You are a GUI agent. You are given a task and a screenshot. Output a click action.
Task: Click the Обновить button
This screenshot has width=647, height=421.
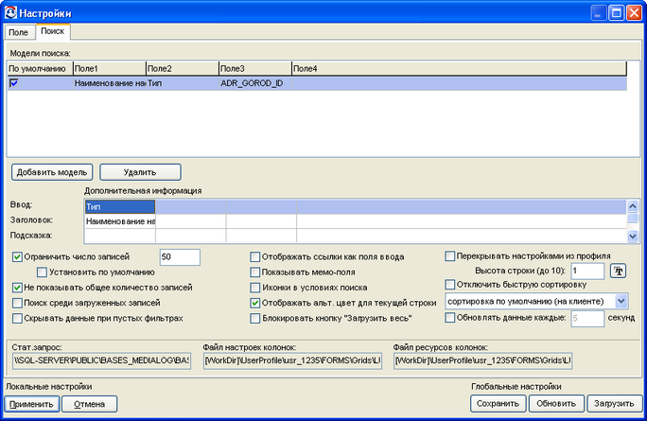click(556, 403)
